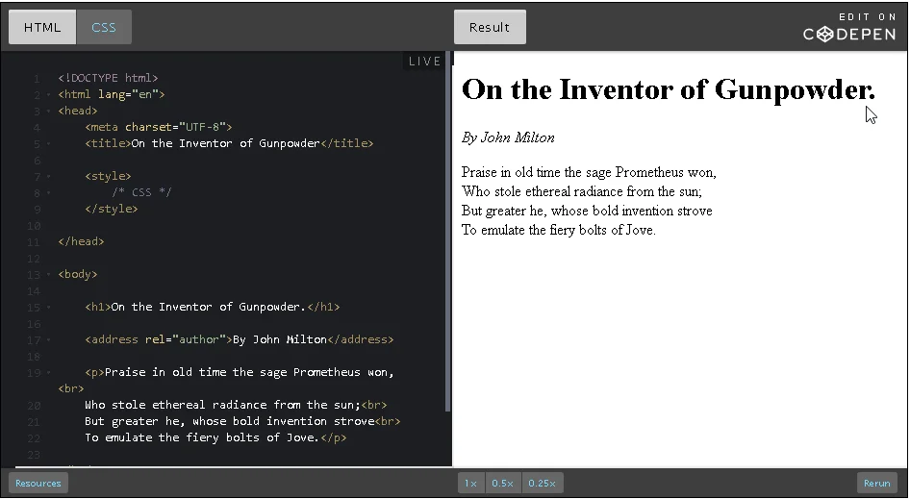Set preview zoom to 0.25x
This screenshot has width=910, height=499.
tap(543, 484)
